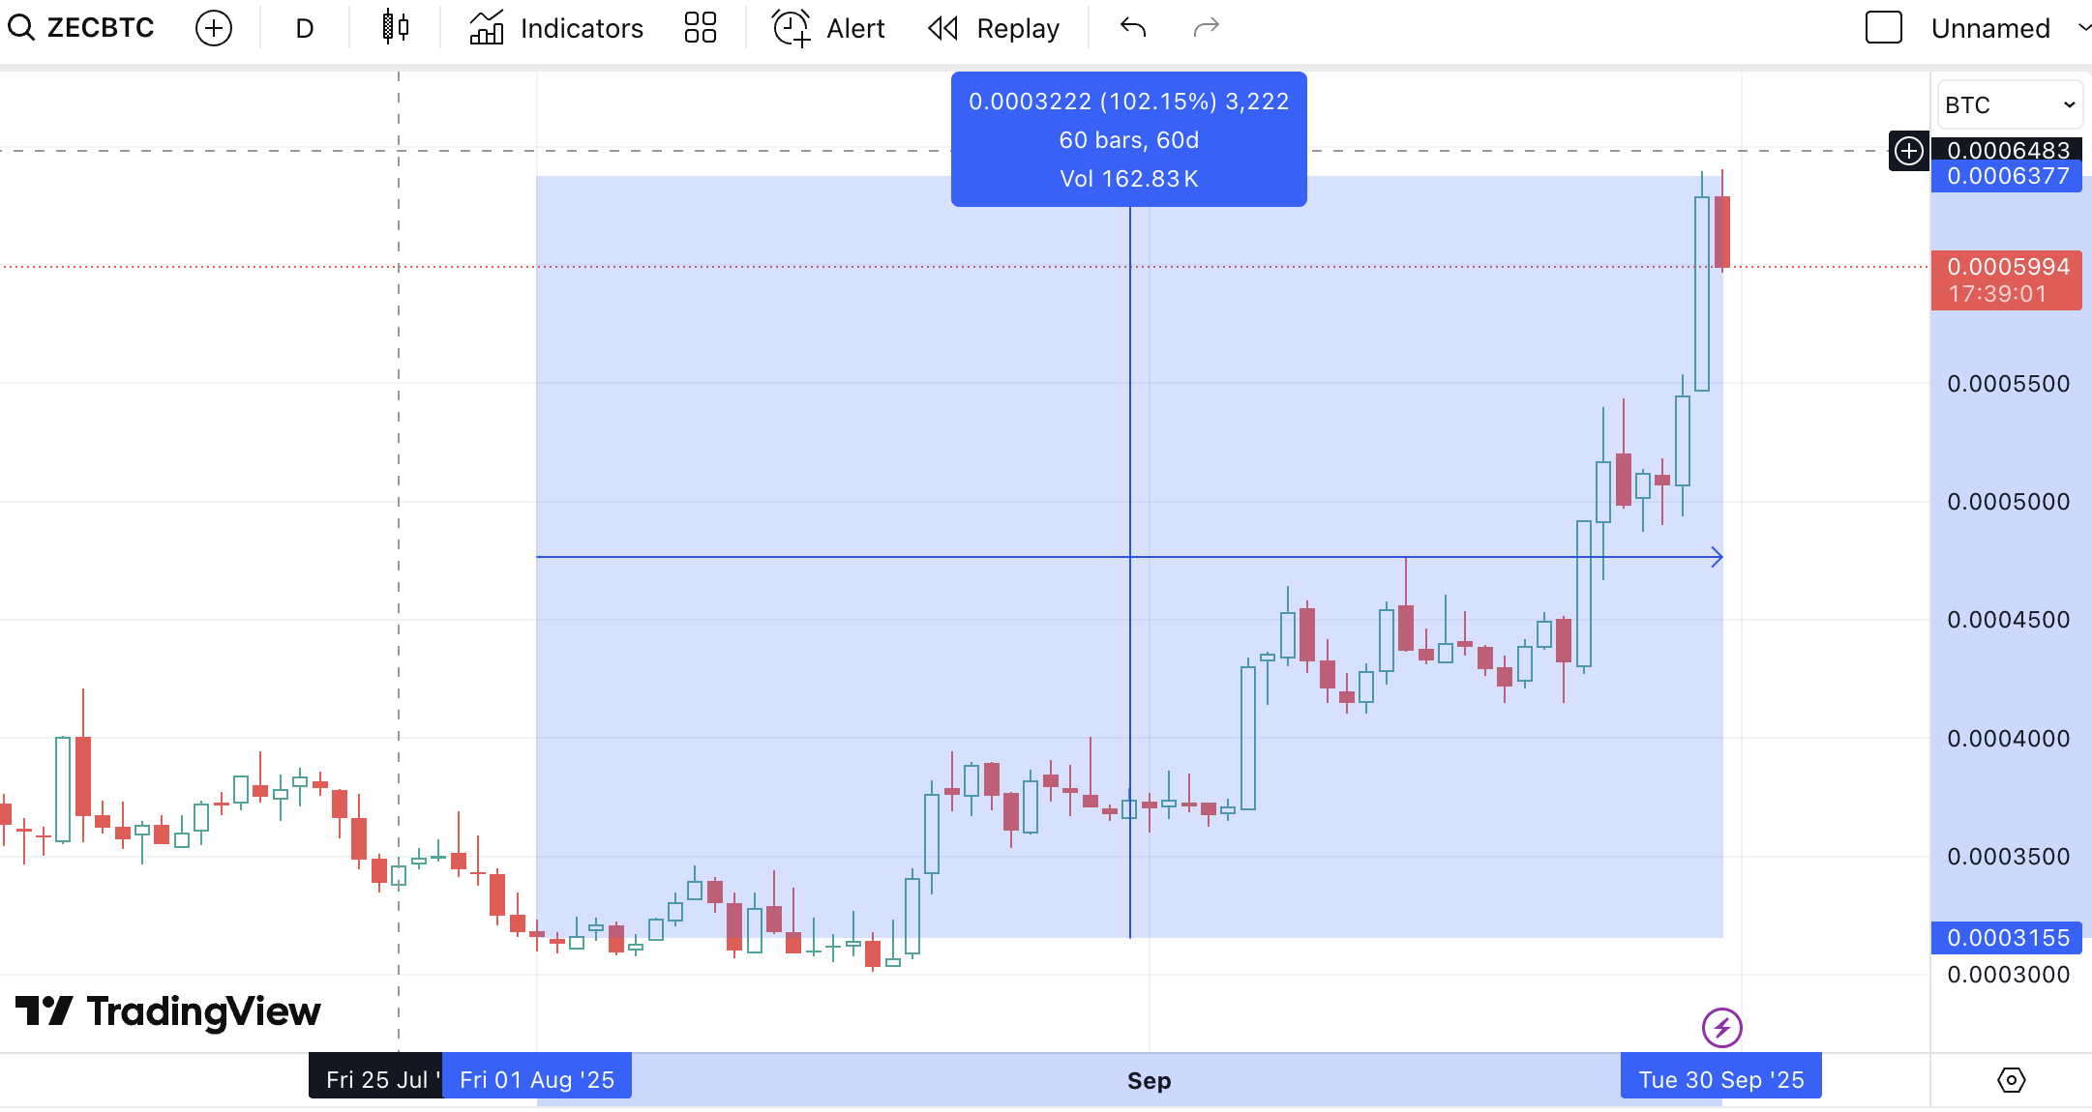Select the candlestick chart style icon

pos(393,27)
